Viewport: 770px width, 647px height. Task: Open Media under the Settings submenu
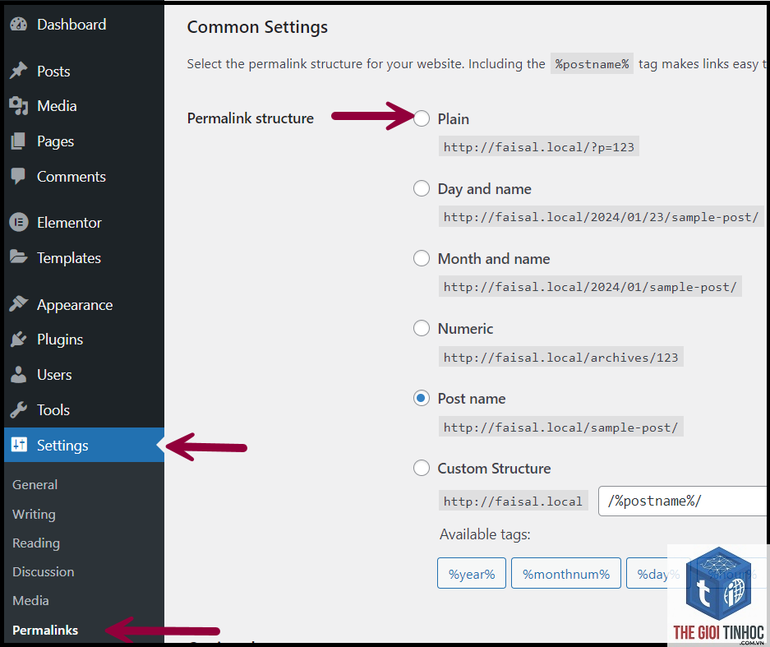pos(30,600)
